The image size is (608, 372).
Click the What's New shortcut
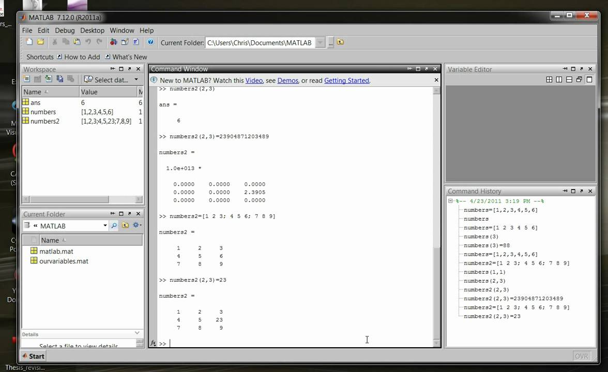pyautogui.click(x=126, y=57)
